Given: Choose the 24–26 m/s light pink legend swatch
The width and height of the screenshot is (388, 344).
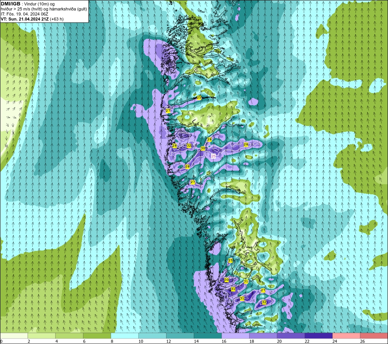Looking at the screenshot, I should pos(346,335).
